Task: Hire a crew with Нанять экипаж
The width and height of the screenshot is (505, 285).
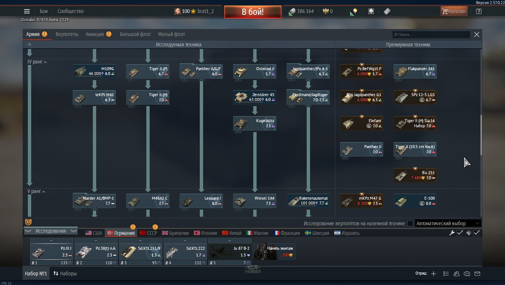Action: point(274,252)
